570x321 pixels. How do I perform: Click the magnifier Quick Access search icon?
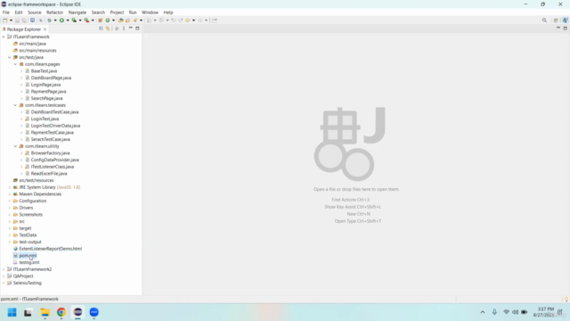pyautogui.click(x=544, y=21)
